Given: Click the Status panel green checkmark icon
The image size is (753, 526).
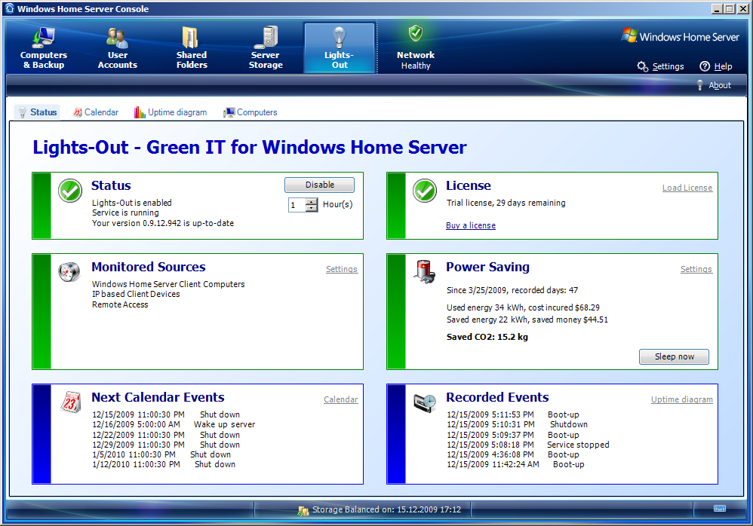Looking at the screenshot, I should pyautogui.click(x=70, y=191).
